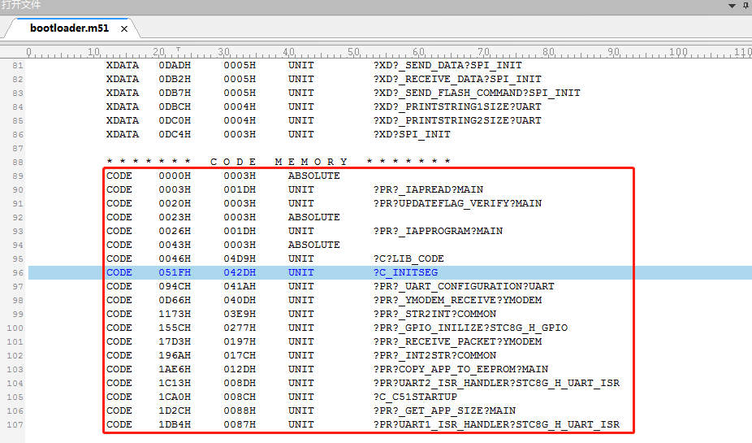Place cursor on ?PR?_YMODEM_RECEIVE?YMODEM text

tap(457, 300)
